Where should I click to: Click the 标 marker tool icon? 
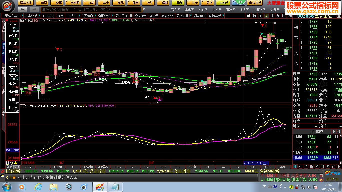coord(254,16)
